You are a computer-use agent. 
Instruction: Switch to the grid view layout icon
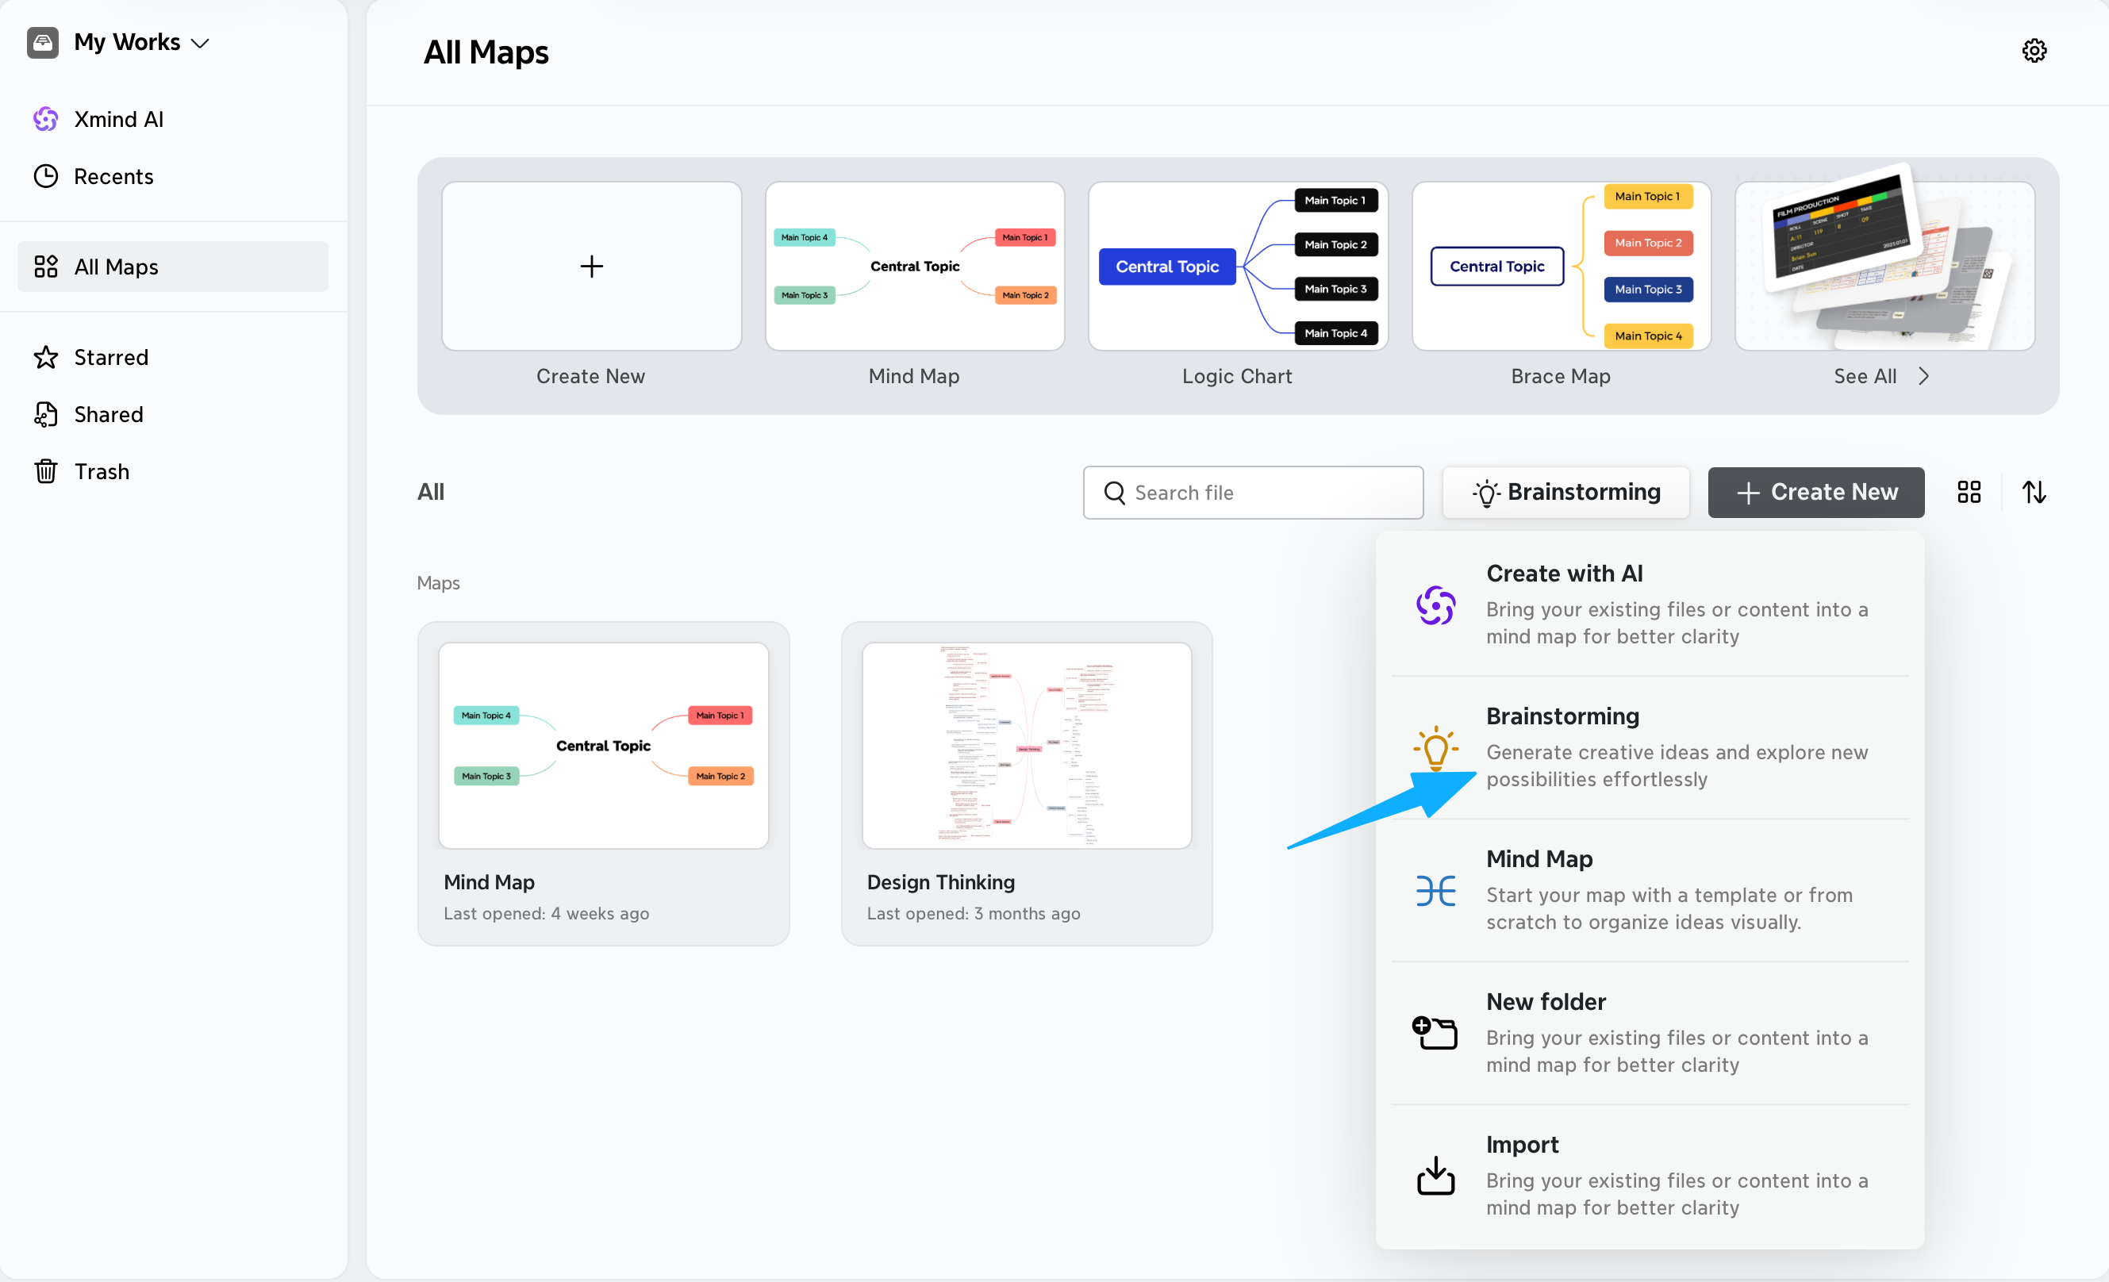tap(1969, 492)
